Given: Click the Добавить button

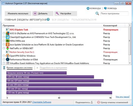Looking at the screenshot, I should [x=43, y=13].
